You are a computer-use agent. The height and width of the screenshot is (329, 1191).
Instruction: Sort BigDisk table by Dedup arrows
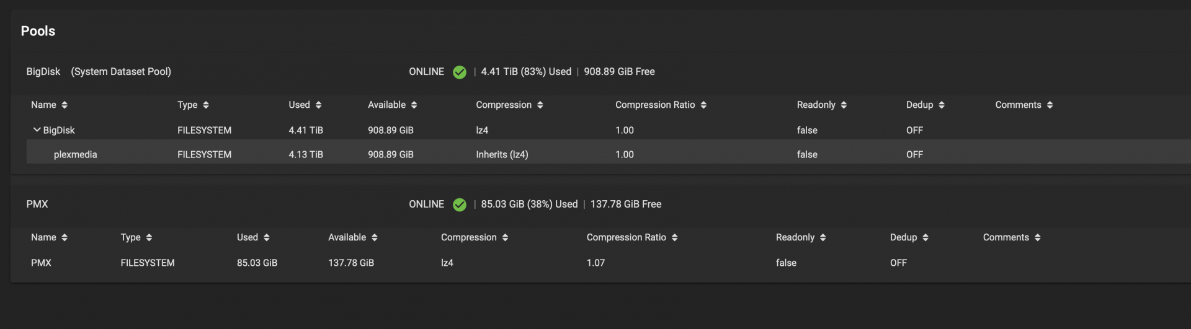coord(942,105)
